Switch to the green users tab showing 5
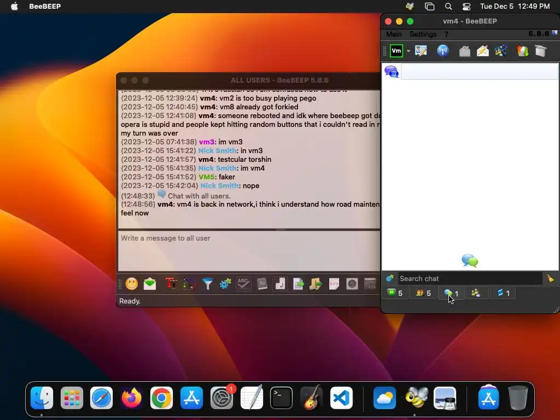The width and height of the screenshot is (560, 420). [395, 293]
